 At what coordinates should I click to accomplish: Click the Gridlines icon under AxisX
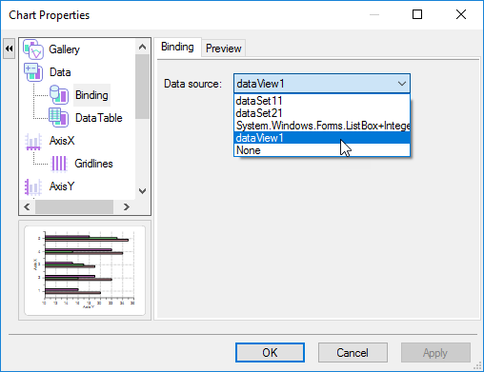pyautogui.click(x=59, y=164)
